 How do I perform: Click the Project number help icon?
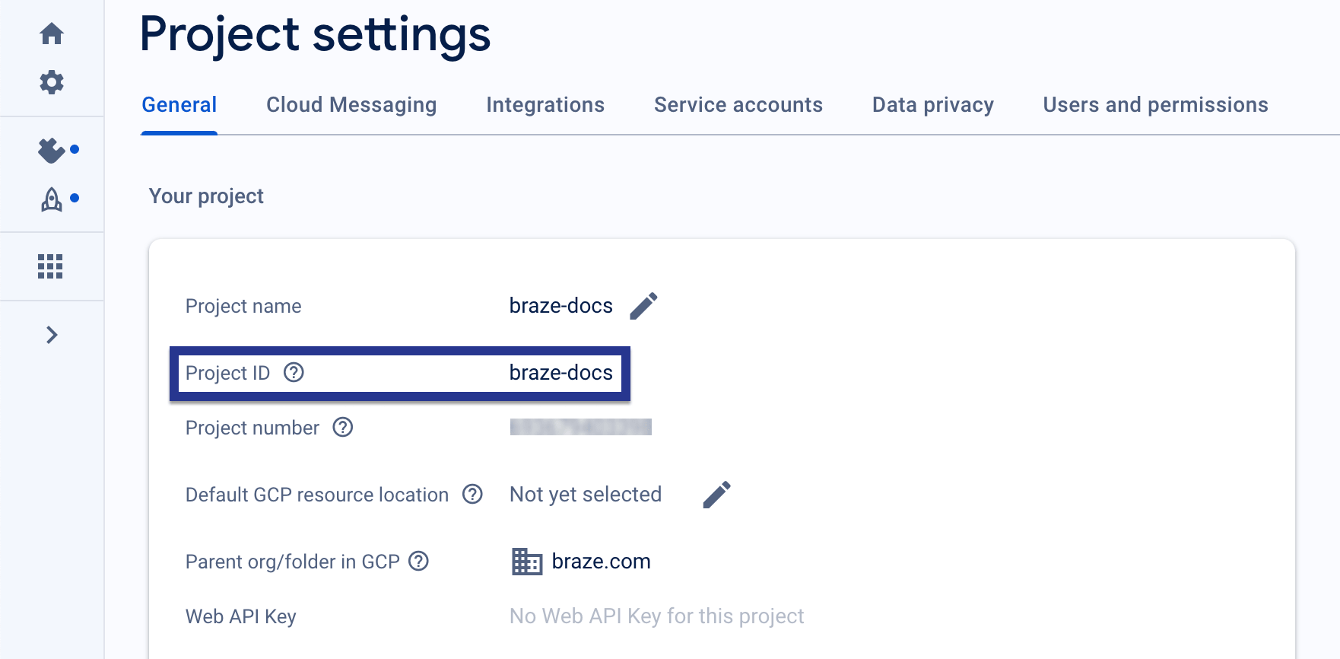[344, 428]
